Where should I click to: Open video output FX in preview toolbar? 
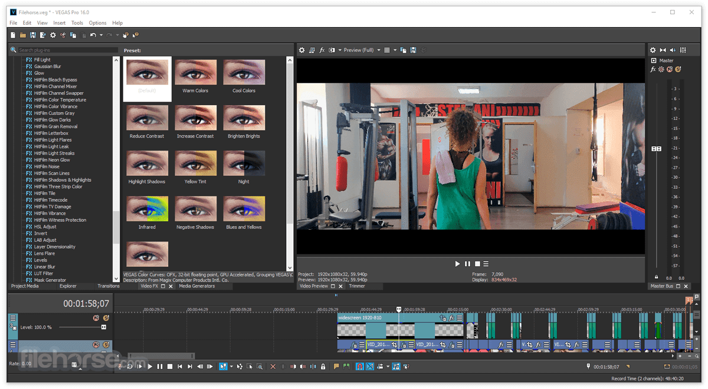(322, 50)
